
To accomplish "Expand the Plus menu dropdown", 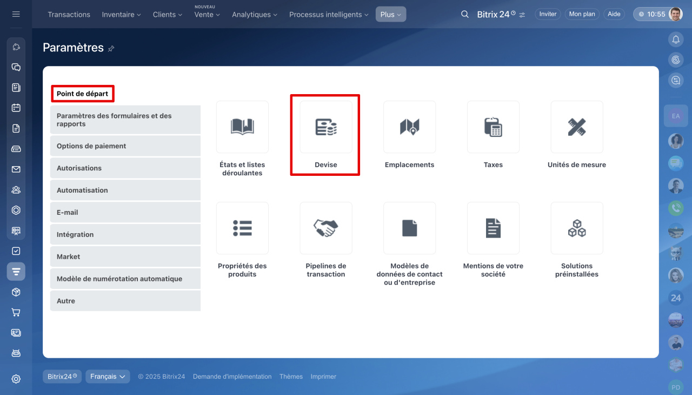I will (x=390, y=15).
